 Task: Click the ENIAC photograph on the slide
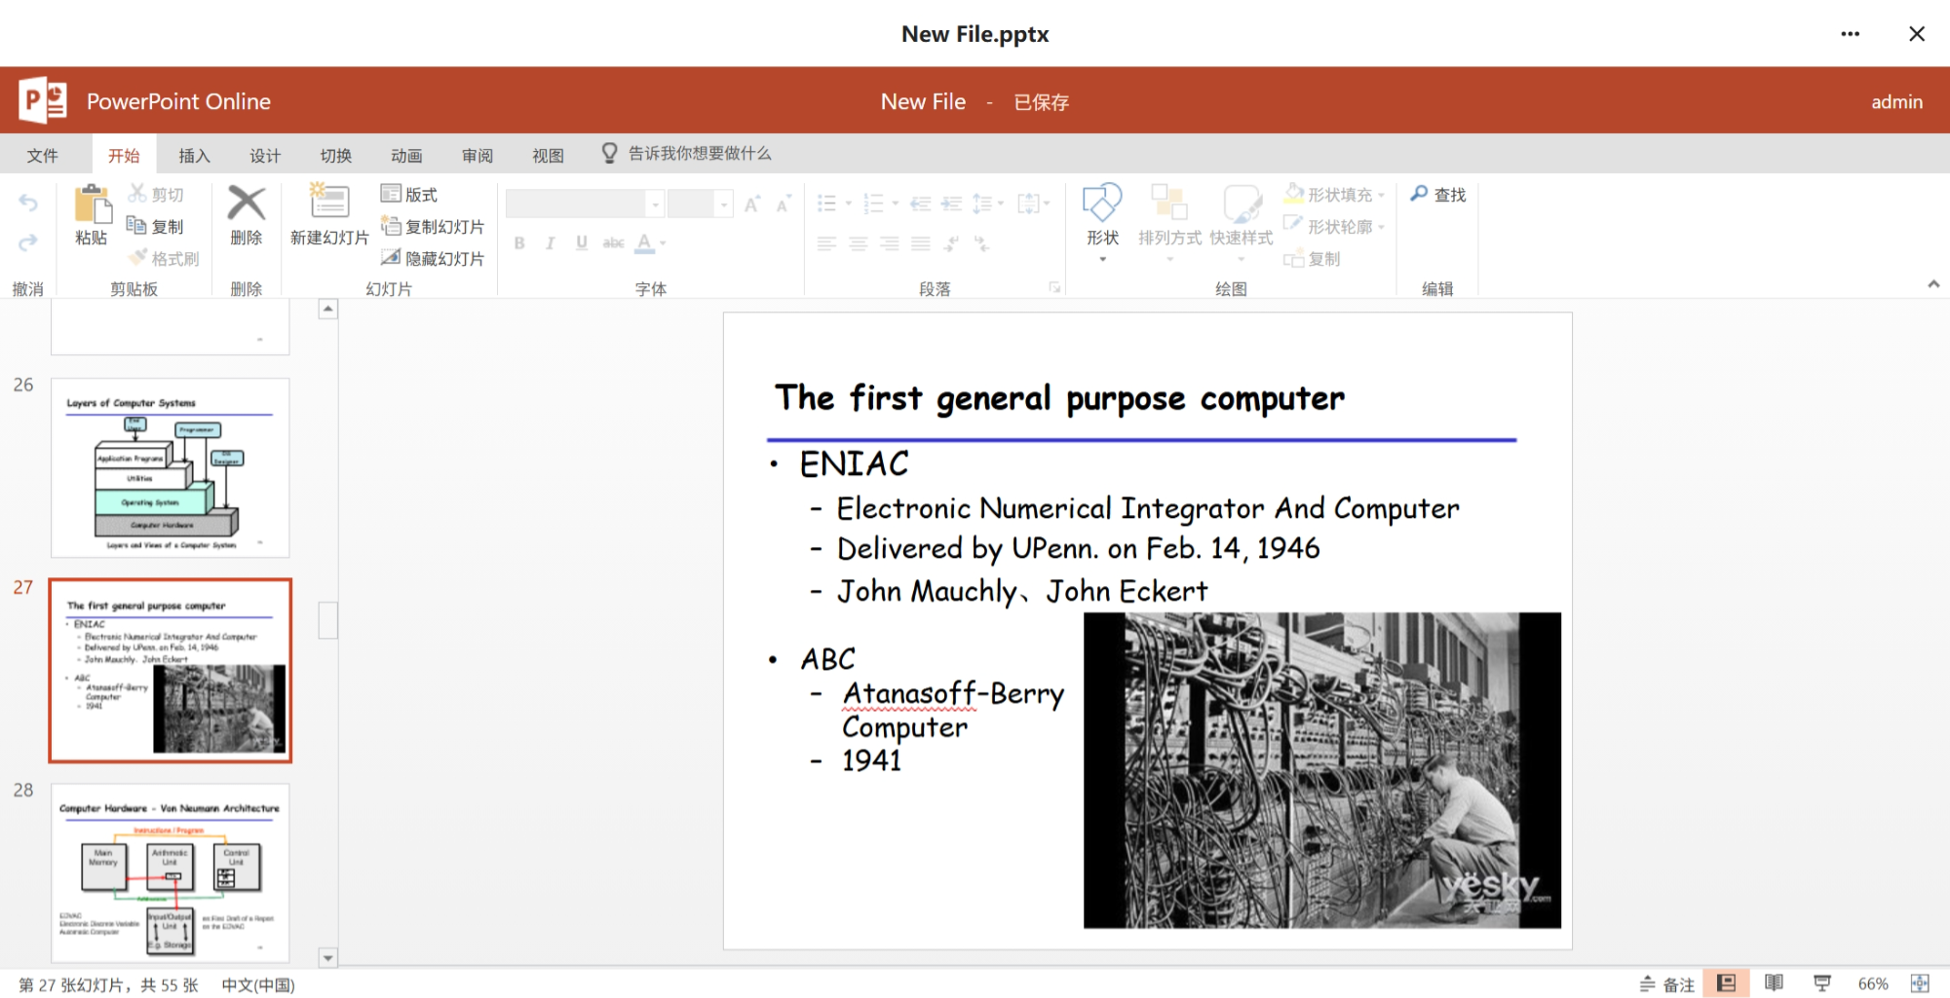1321,769
